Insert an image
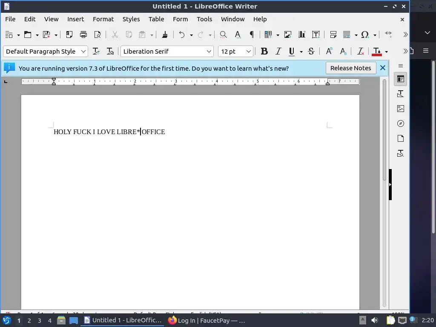Screen dimensions: 436x327 [x=288, y=34]
